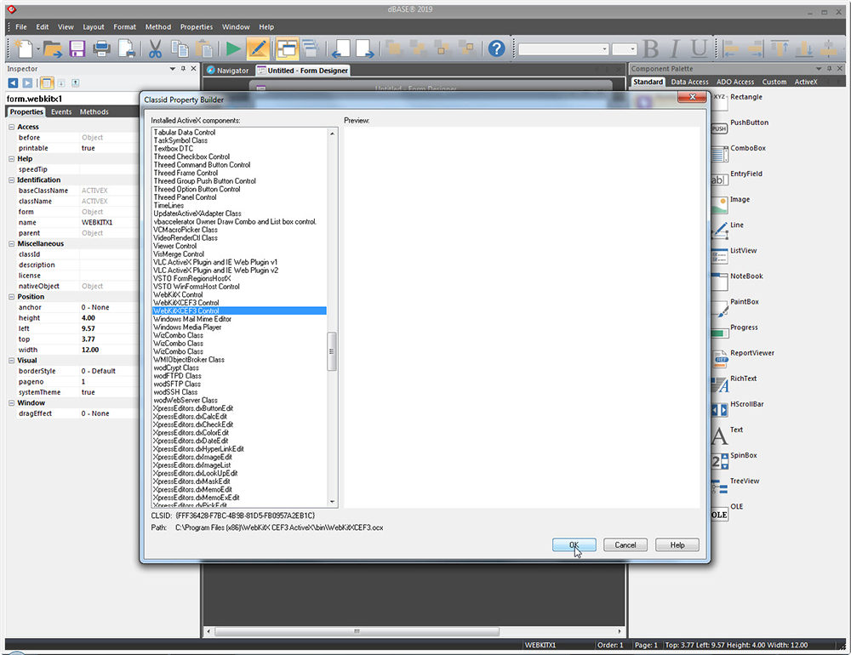This screenshot has width=851, height=655.
Task: Show the next form page arrow icon
Action: (365, 48)
